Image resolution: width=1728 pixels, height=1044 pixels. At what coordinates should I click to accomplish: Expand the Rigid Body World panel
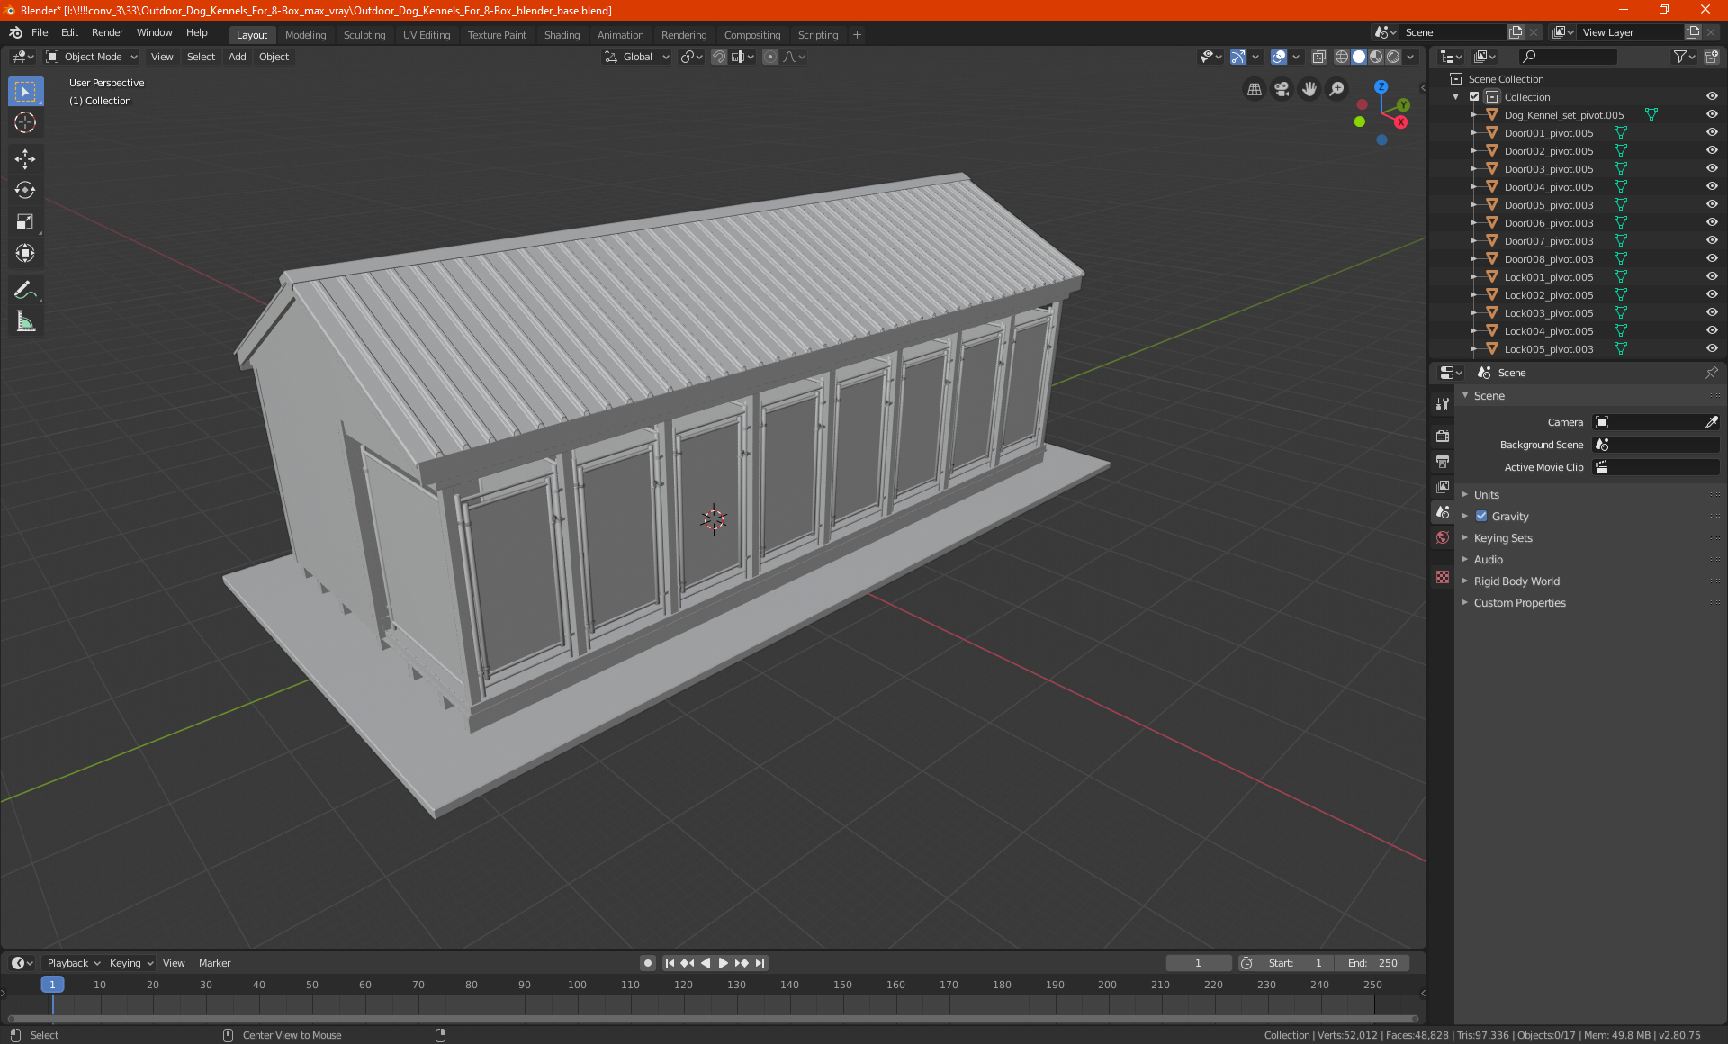pos(1516,581)
